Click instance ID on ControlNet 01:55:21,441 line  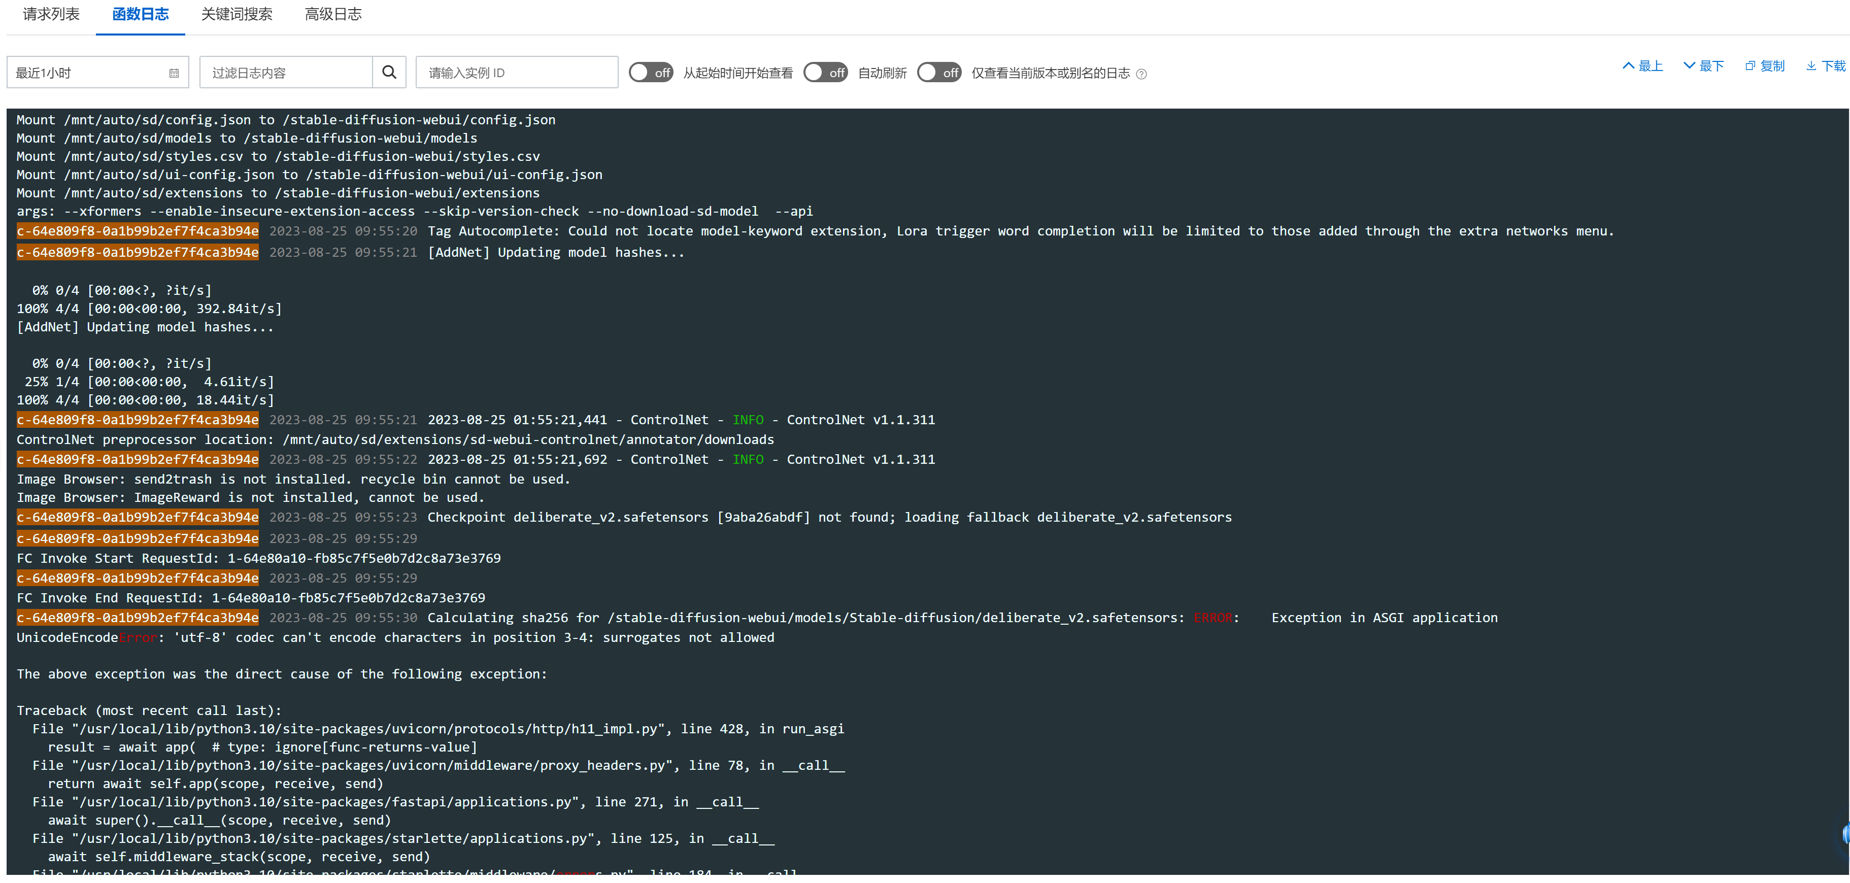click(x=138, y=420)
